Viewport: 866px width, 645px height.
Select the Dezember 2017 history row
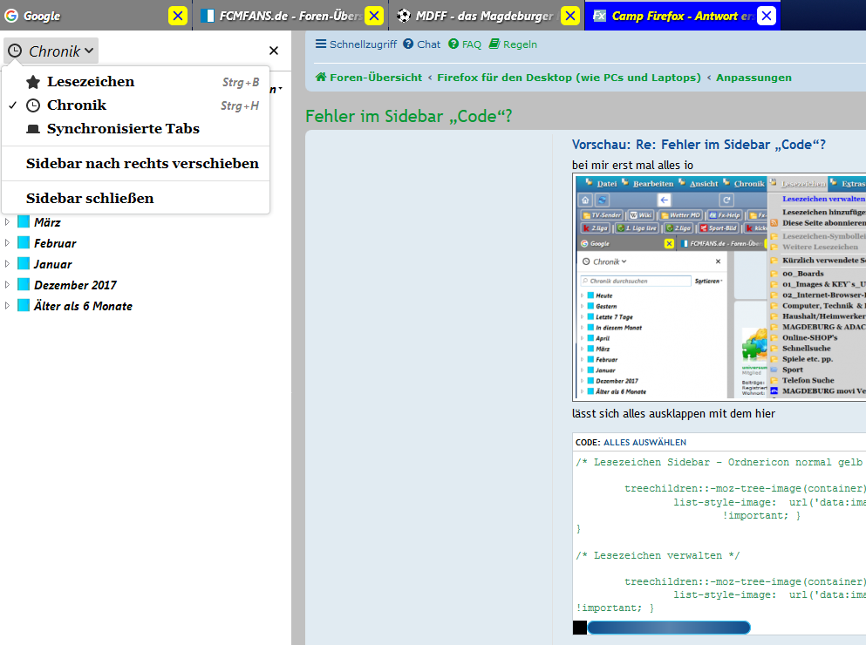point(146,285)
